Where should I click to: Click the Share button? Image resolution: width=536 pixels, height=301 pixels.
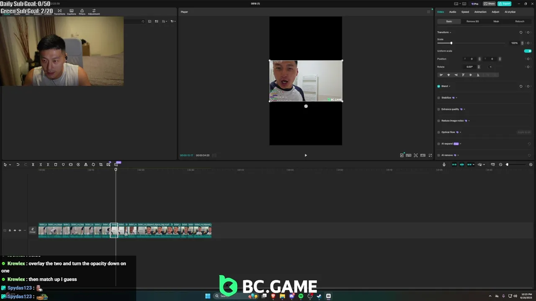(x=489, y=4)
